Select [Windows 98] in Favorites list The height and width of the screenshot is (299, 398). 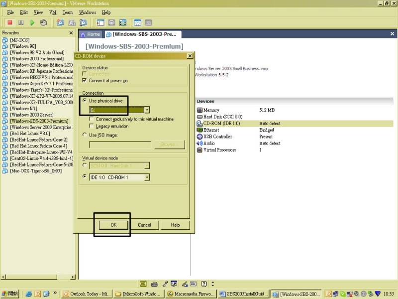pos(23,46)
